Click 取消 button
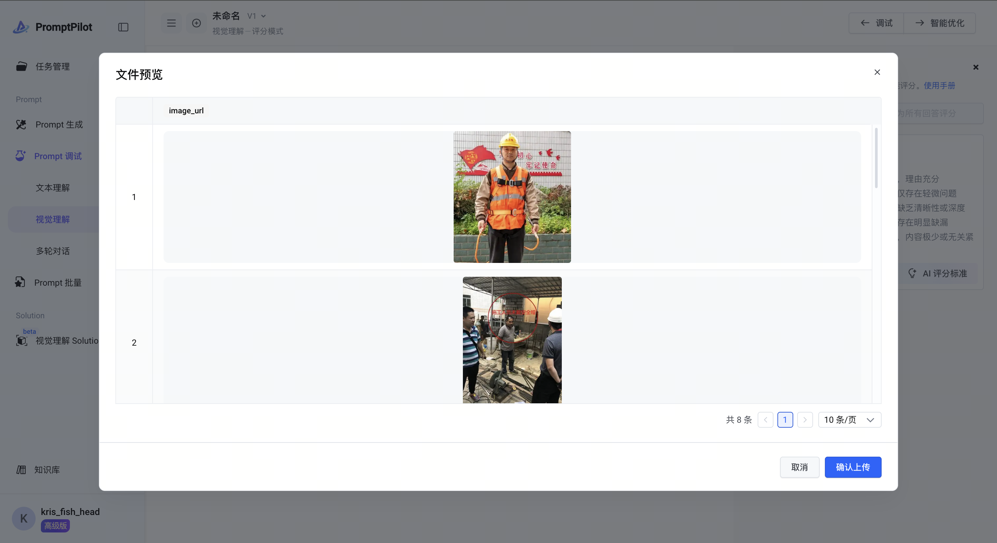 click(799, 467)
